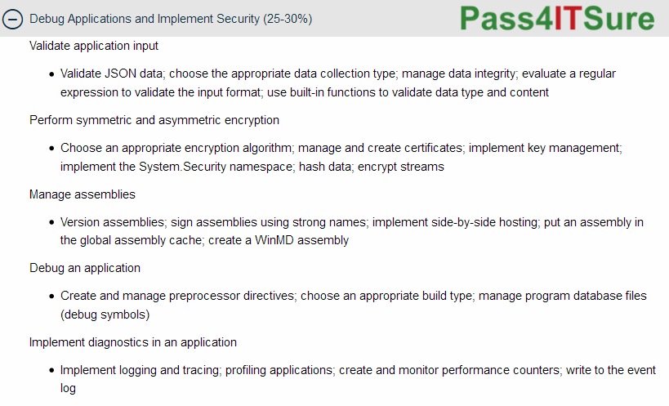Screen dimensions: 669x406
Task: Select the Perform symmetric and asymmetric encryption heading
Action: [x=154, y=120]
